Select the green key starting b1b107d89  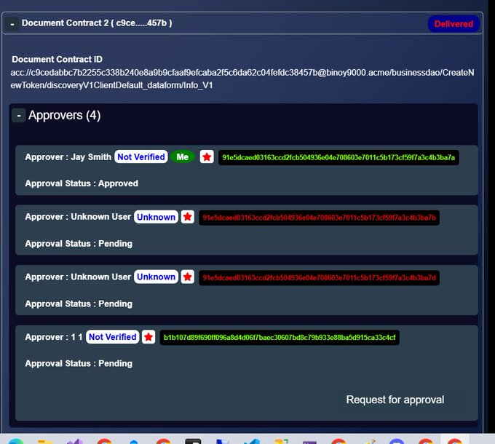tap(280, 338)
